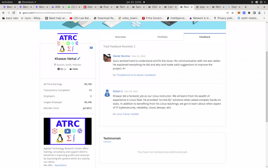Open the Chromium app menu in top bar

[x=27, y=2]
